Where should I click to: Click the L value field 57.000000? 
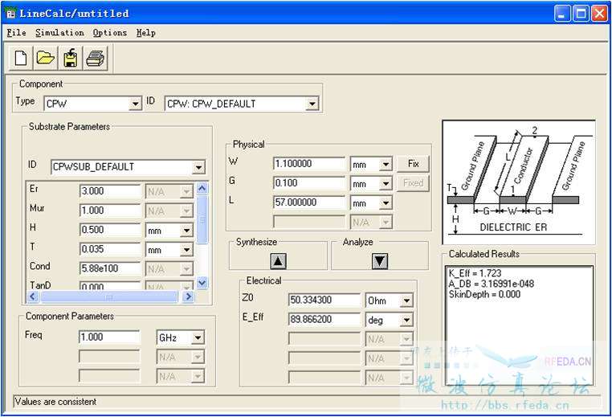point(309,202)
